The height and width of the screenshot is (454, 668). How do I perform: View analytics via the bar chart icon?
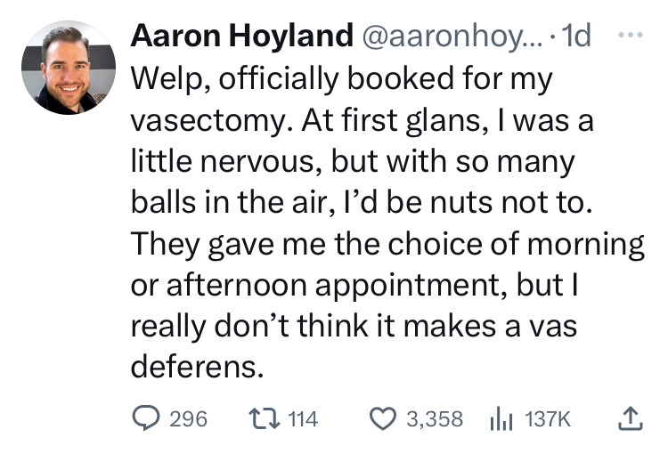(501, 418)
